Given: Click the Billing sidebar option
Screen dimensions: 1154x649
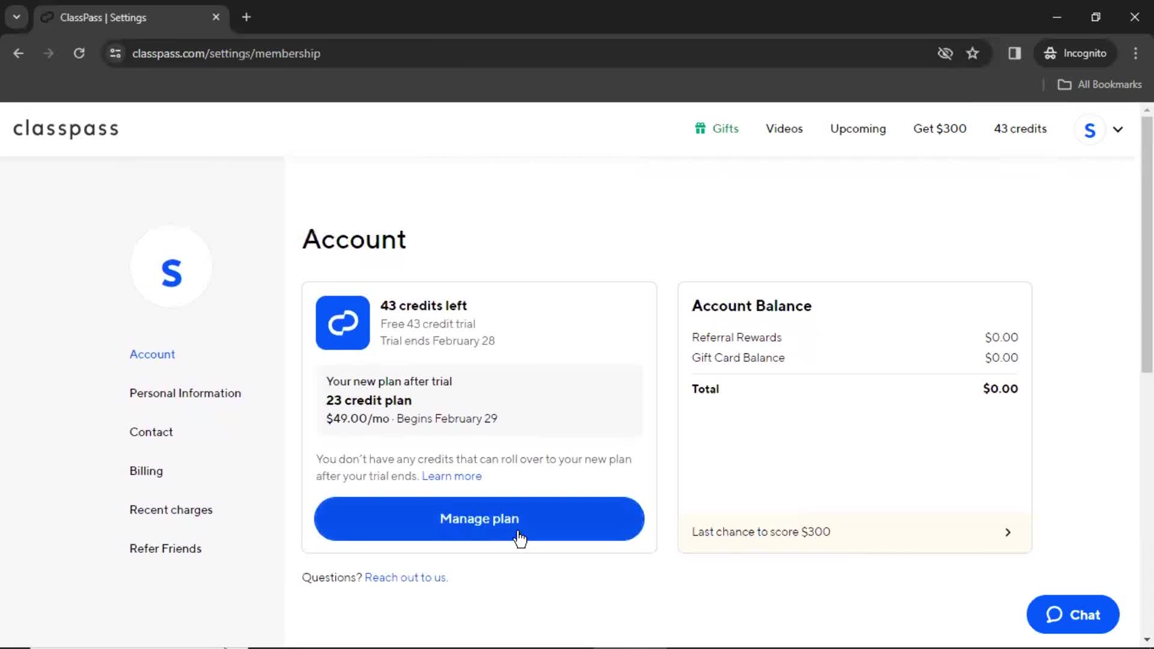Looking at the screenshot, I should tap(146, 471).
